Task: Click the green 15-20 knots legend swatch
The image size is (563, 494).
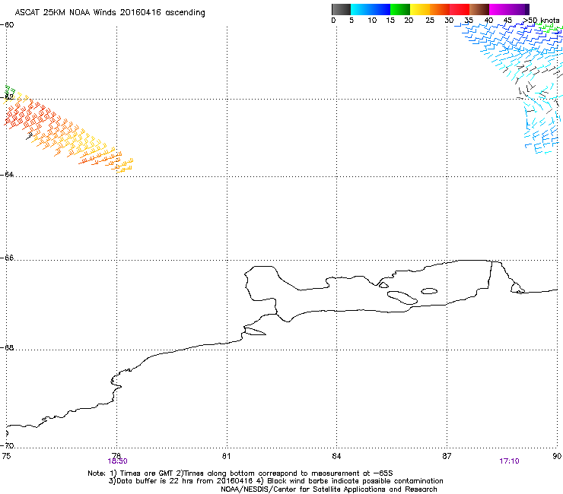Action: tap(400, 9)
